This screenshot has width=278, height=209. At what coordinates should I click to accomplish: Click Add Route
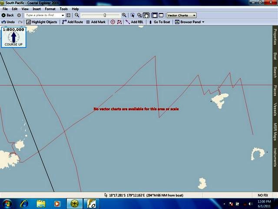coord(73,22)
